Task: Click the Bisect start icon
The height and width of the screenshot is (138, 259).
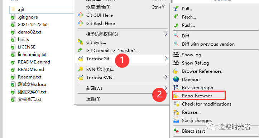Action: tap(176, 131)
